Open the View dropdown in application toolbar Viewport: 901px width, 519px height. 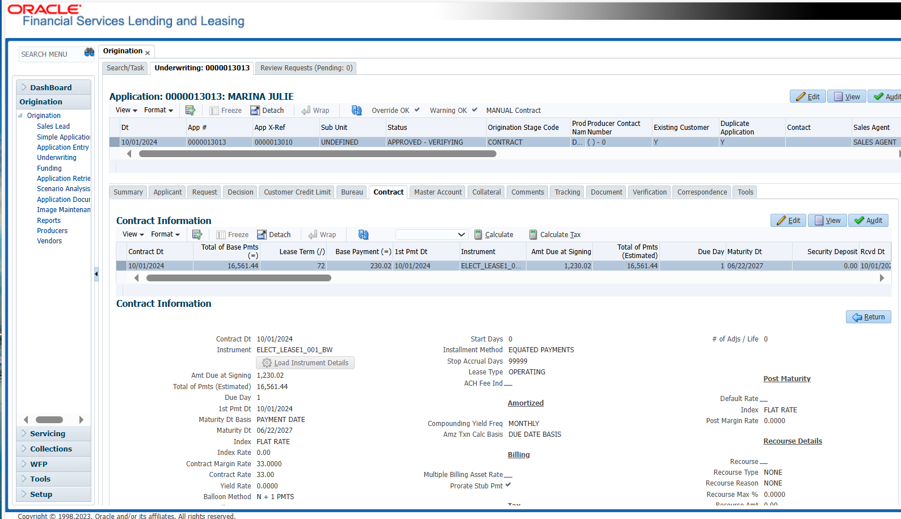127,111
